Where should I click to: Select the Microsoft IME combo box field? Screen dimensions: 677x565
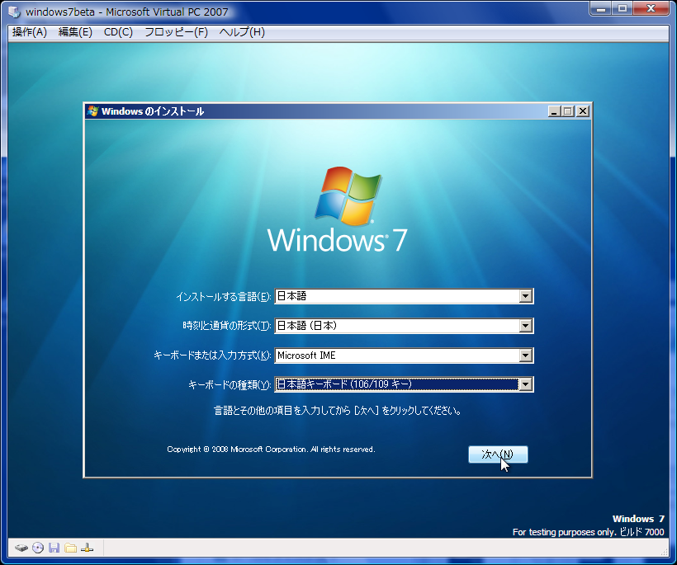(x=404, y=355)
